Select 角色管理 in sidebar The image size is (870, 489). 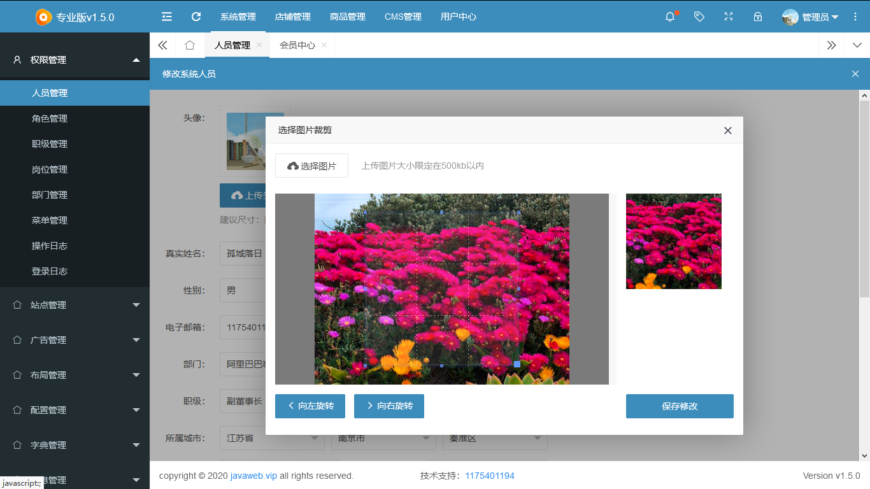pos(75,118)
